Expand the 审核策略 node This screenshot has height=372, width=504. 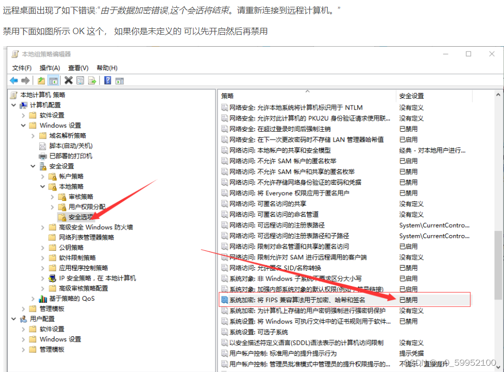(x=52, y=197)
